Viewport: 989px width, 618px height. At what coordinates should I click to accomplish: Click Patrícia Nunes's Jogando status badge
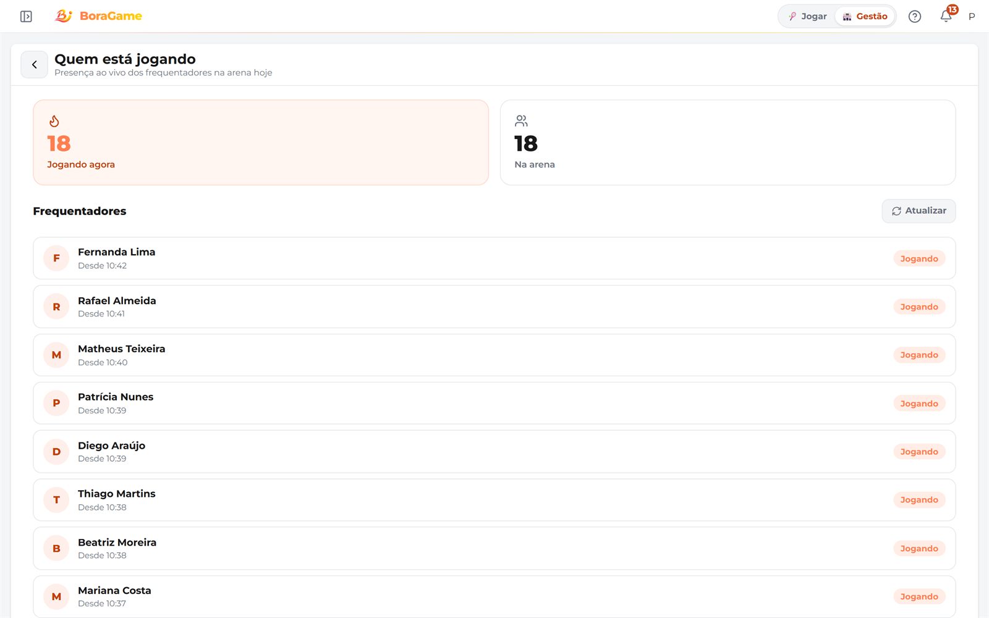pyautogui.click(x=919, y=404)
